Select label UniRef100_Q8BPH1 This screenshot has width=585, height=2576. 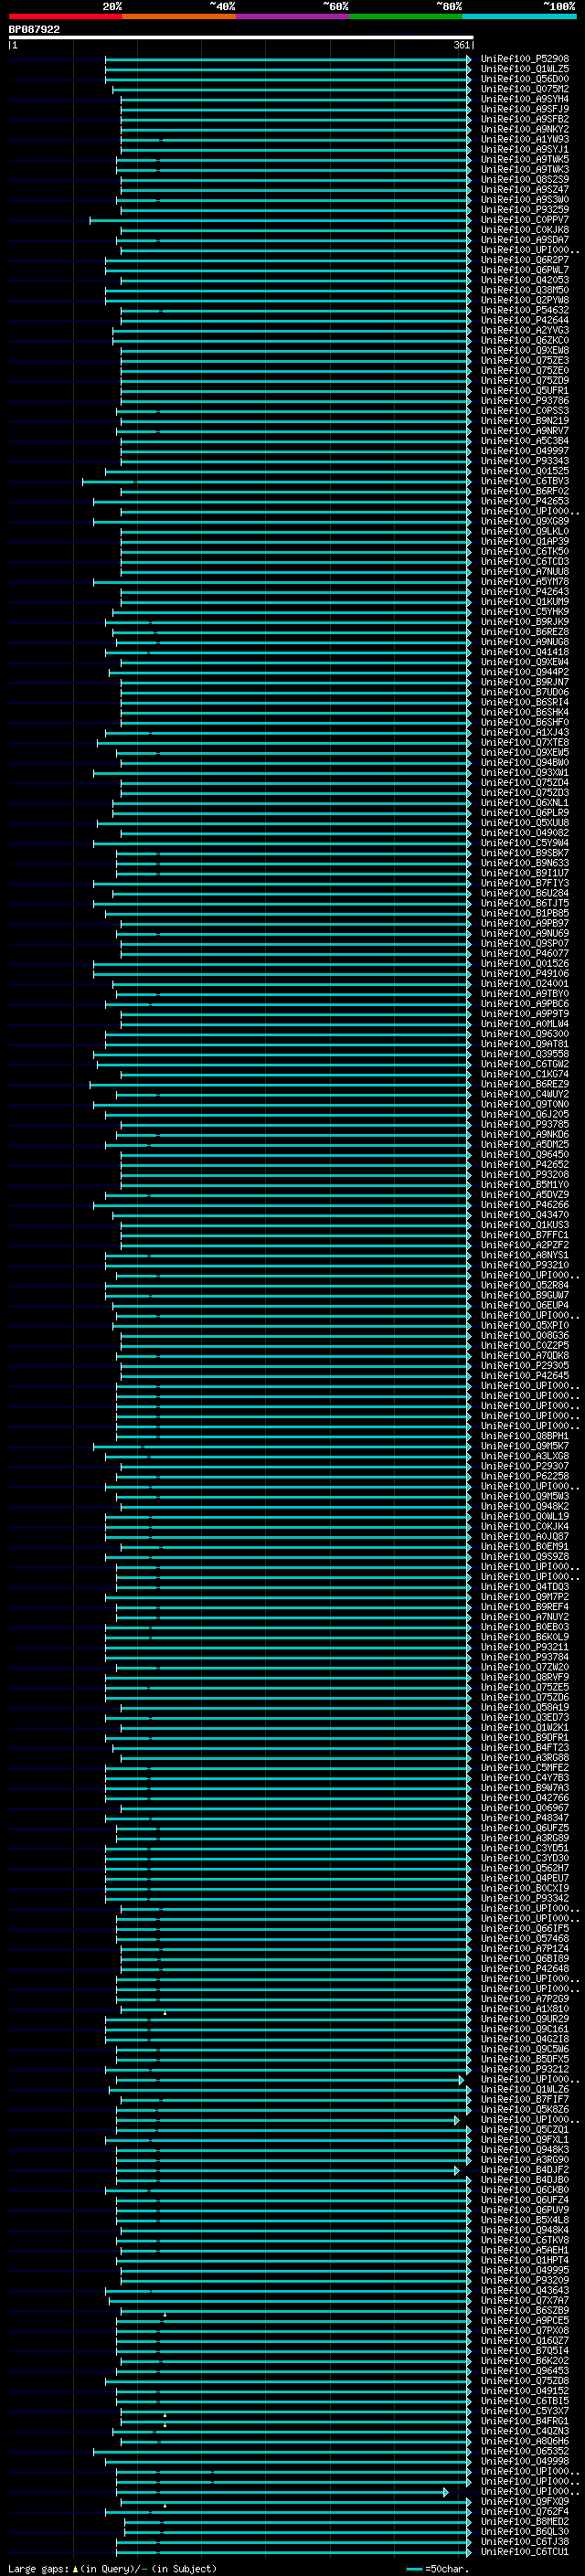525,1436
